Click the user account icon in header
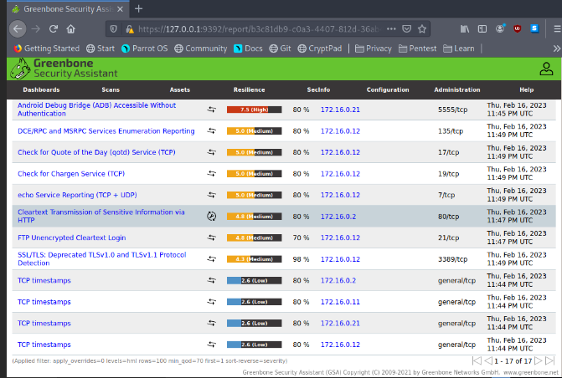The height and width of the screenshot is (378, 562). click(546, 69)
